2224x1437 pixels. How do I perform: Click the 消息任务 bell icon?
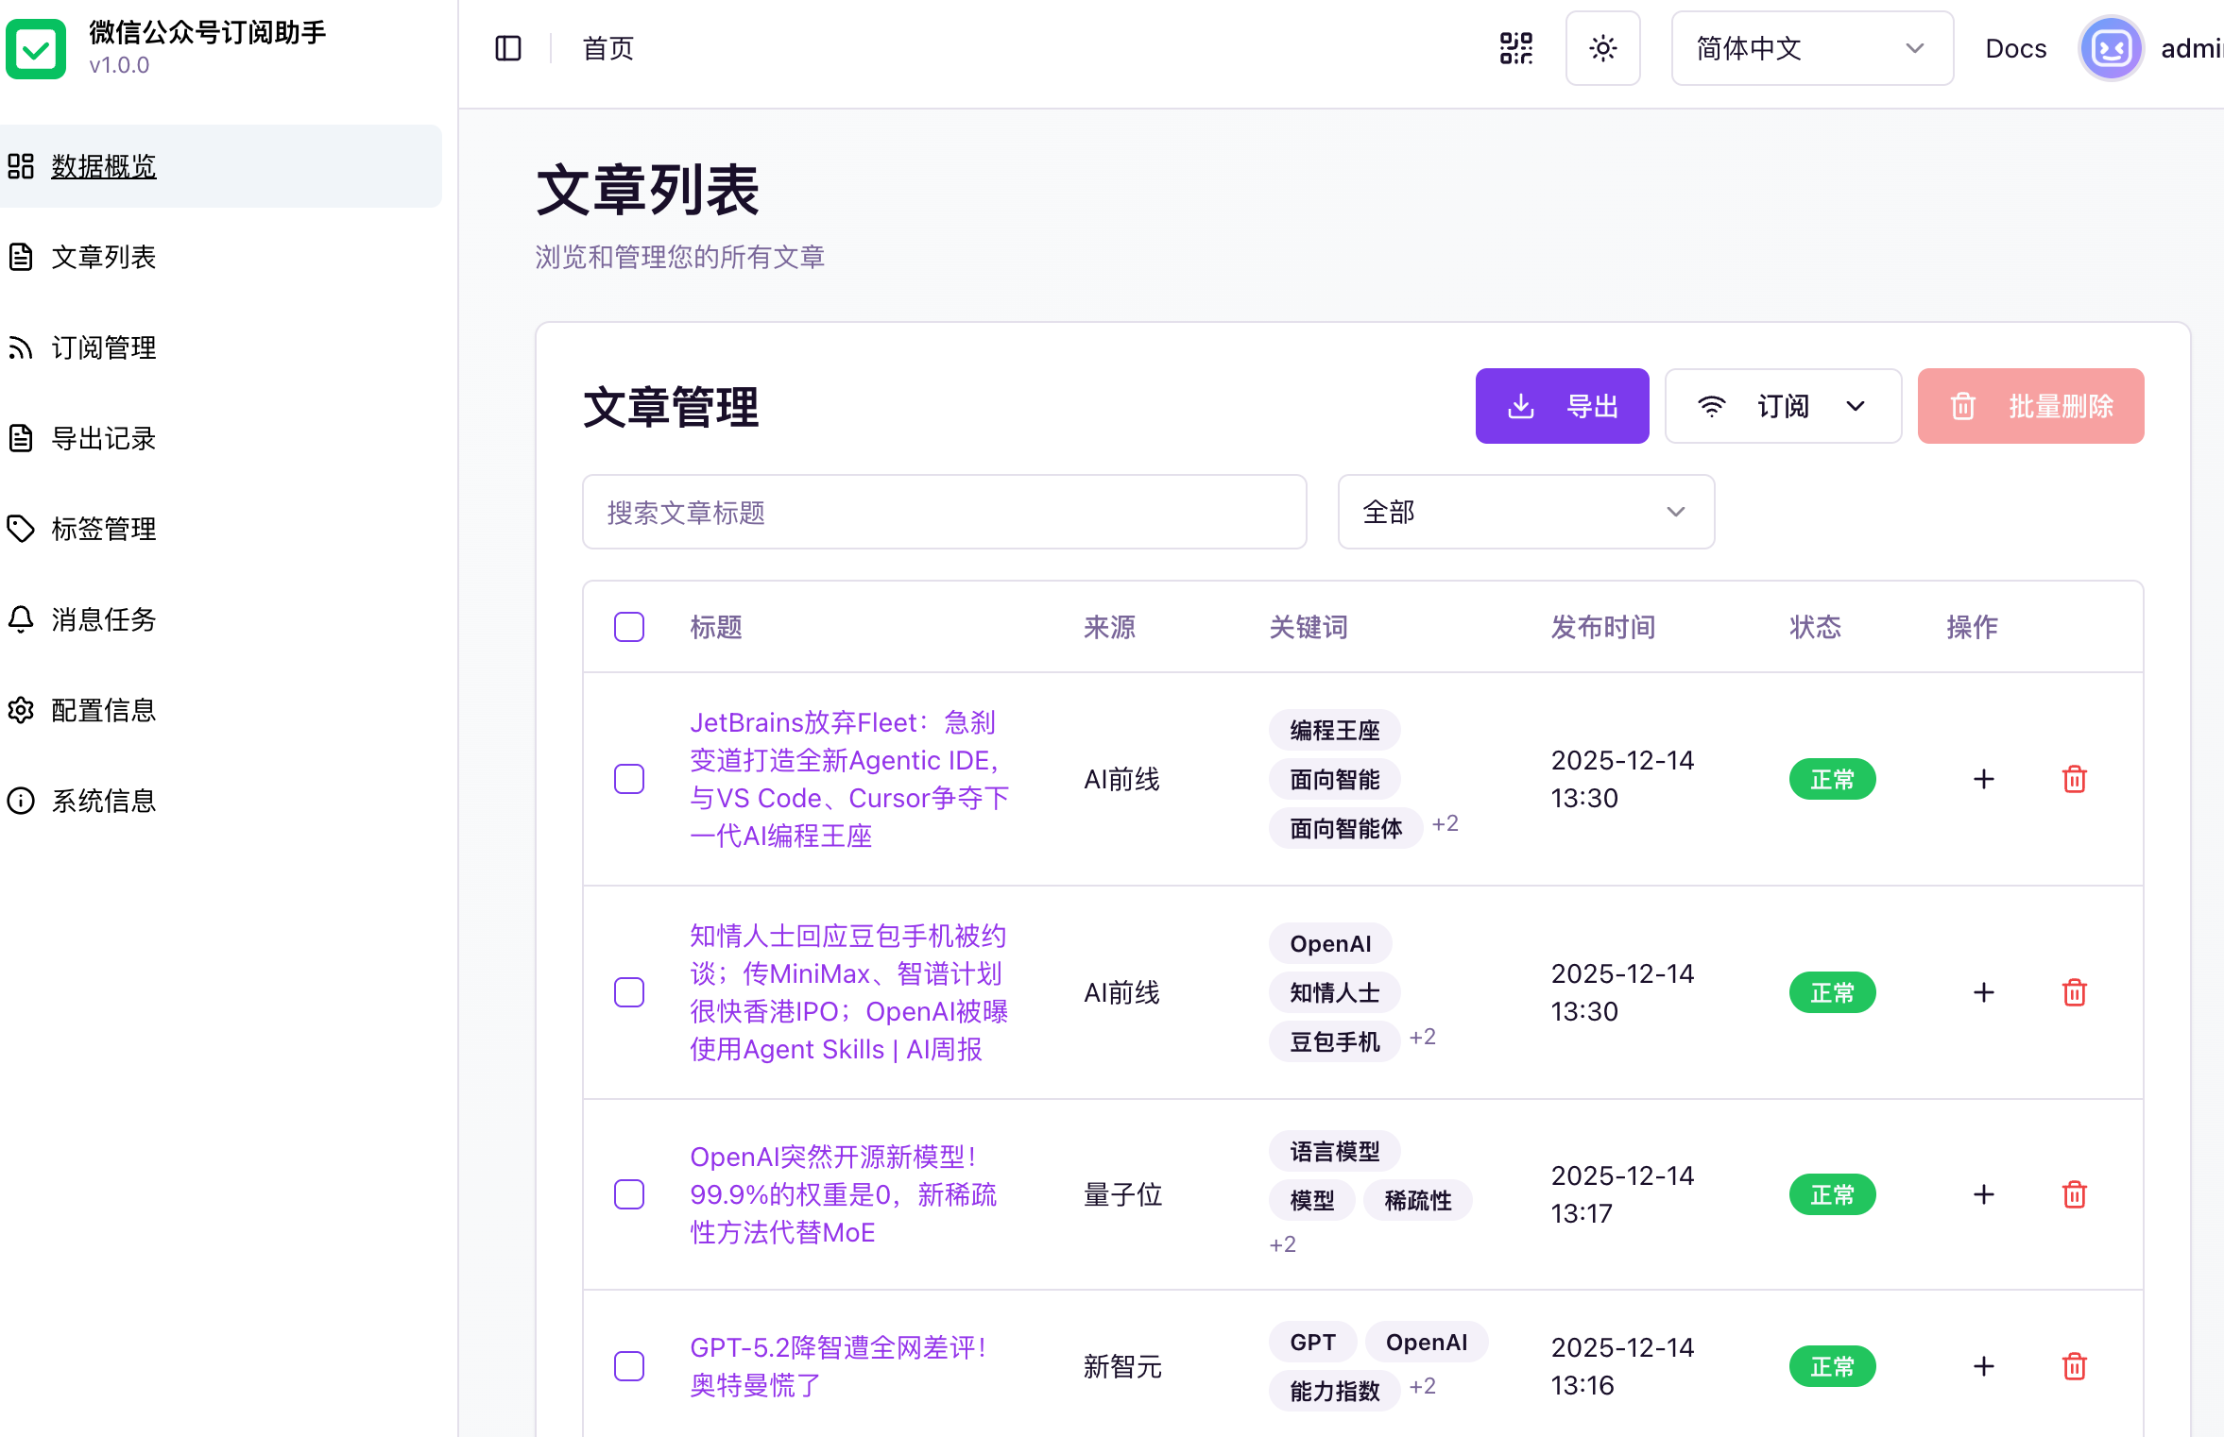click(x=22, y=619)
